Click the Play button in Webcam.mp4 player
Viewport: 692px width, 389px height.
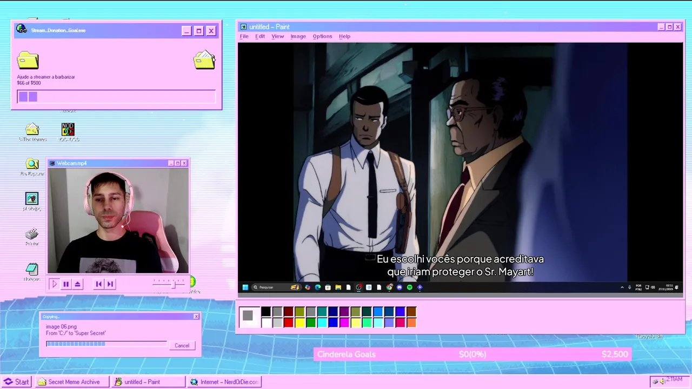tap(54, 284)
